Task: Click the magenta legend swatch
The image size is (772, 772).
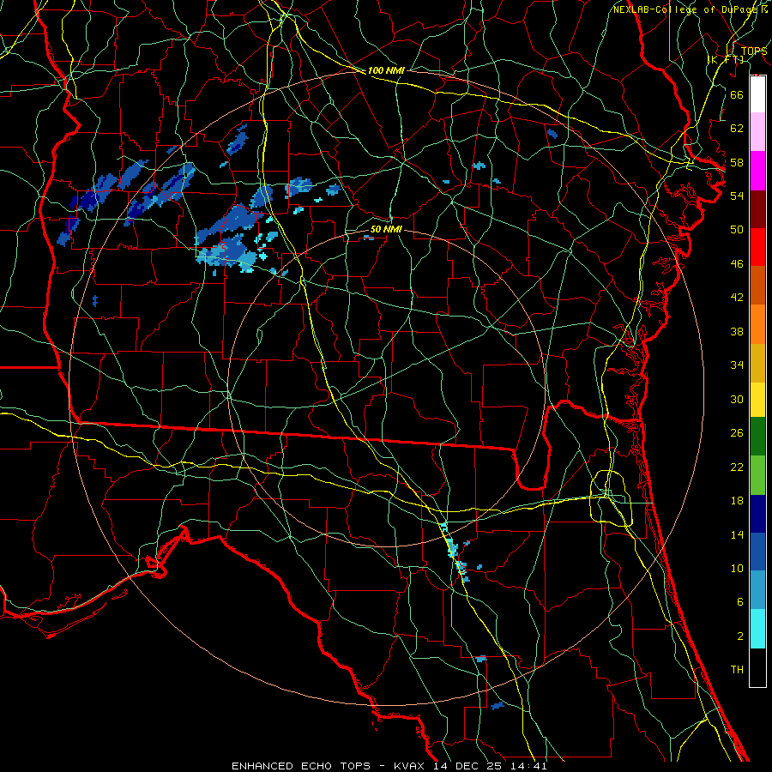Action: (757, 171)
